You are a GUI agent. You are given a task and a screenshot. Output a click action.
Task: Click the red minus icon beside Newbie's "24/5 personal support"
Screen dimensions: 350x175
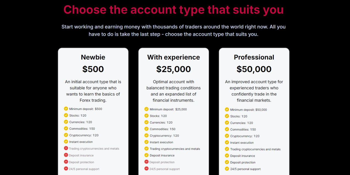point(66,168)
